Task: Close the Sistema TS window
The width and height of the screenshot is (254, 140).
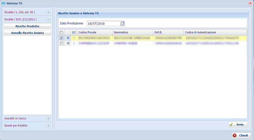Action: pyautogui.click(x=250, y=3)
